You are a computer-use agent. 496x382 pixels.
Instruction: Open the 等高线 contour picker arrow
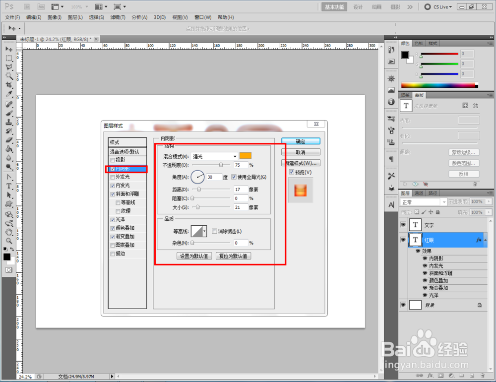[204, 231]
